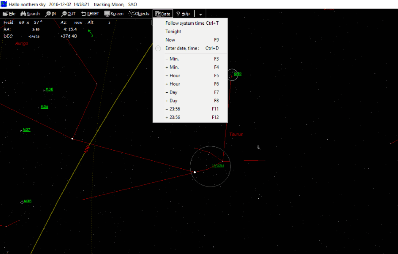The height and width of the screenshot is (254, 398).
Task: Click the M35 cluster label
Action: (28, 201)
